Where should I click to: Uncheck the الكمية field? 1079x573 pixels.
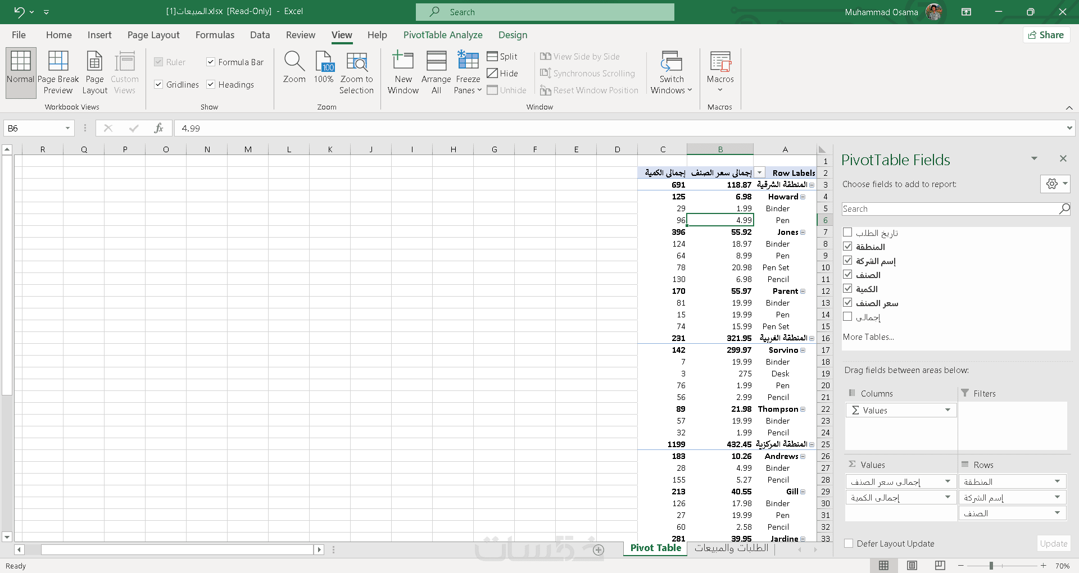pos(847,288)
